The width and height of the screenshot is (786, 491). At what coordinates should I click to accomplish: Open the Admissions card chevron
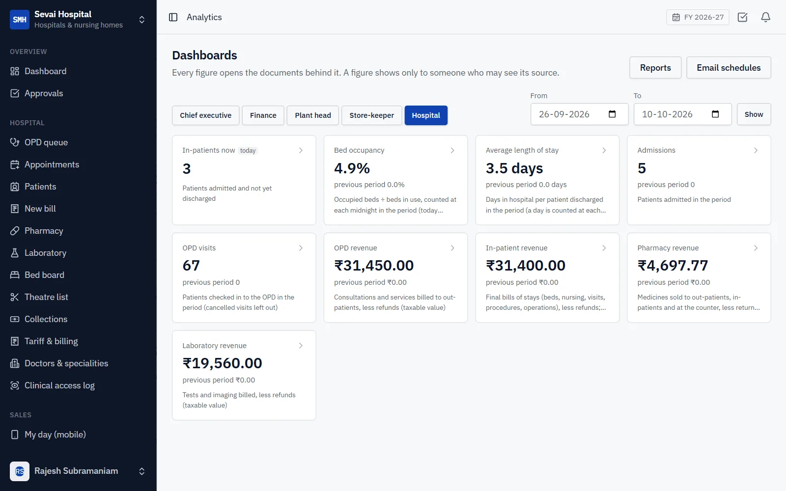click(756, 150)
